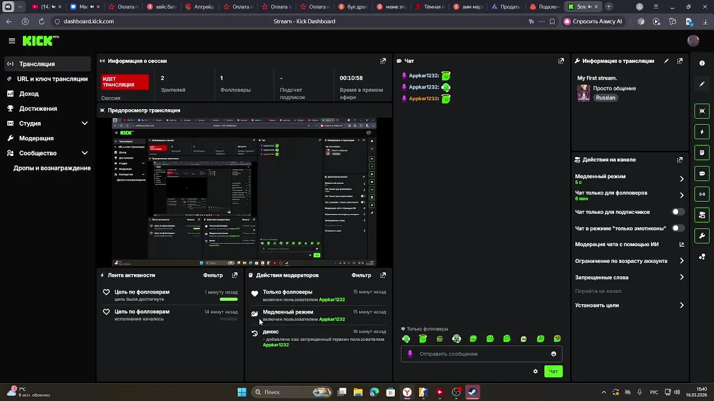
Task: Click Appkar1232 link in Только фолловеры entry
Action: click(x=332, y=300)
